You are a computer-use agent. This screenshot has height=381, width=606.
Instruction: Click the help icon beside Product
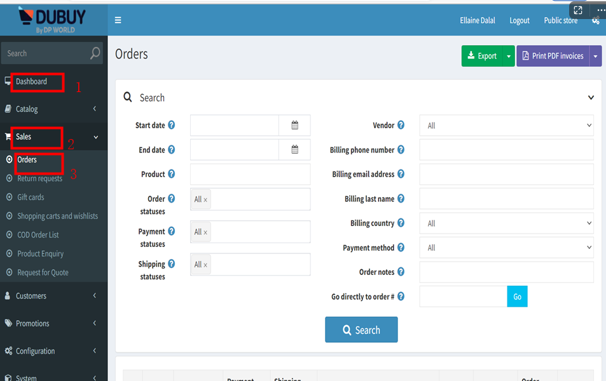pos(171,174)
